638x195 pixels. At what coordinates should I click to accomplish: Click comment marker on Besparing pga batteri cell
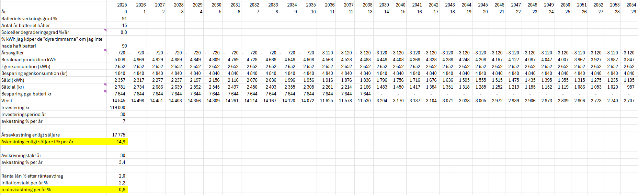click(105, 92)
